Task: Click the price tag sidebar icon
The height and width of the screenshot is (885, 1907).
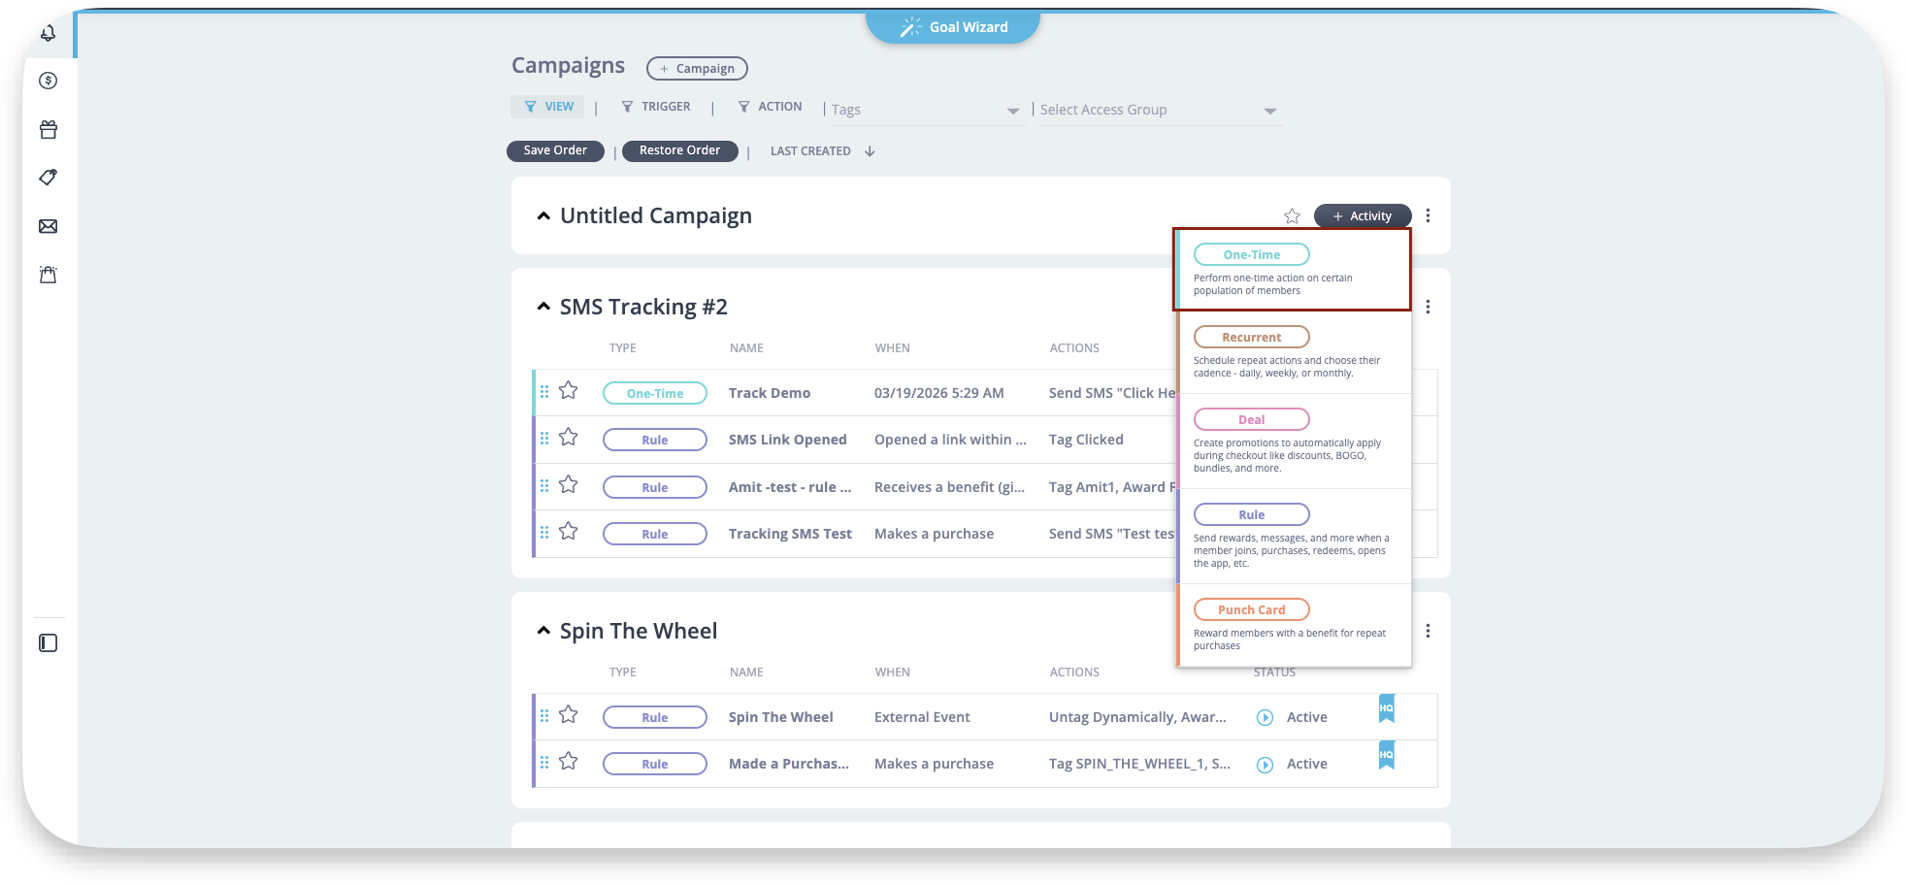Action: point(49,178)
